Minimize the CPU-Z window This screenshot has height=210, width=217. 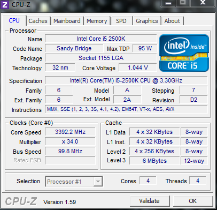pos(168,3)
